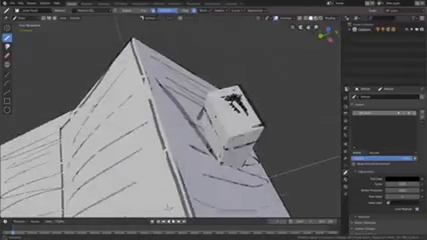Open the timeline Playback menu
Screen dimensions: 427x240
tap(20, 221)
